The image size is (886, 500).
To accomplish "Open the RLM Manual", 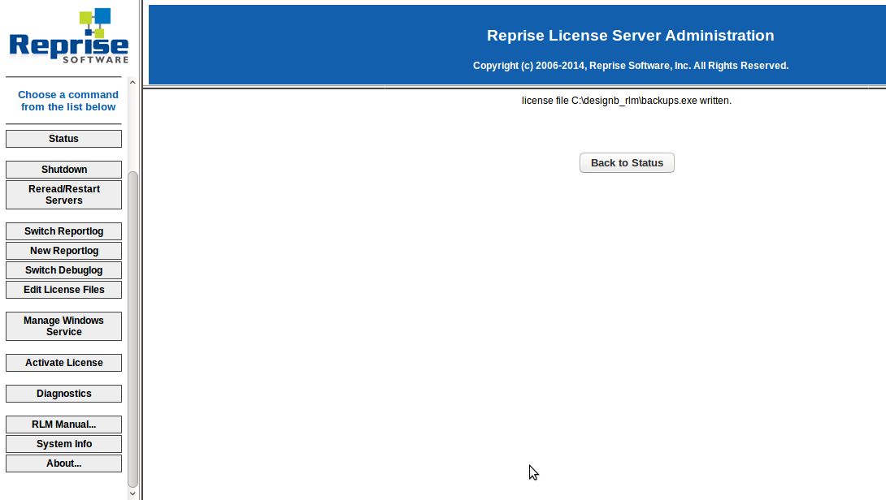I will point(64,425).
